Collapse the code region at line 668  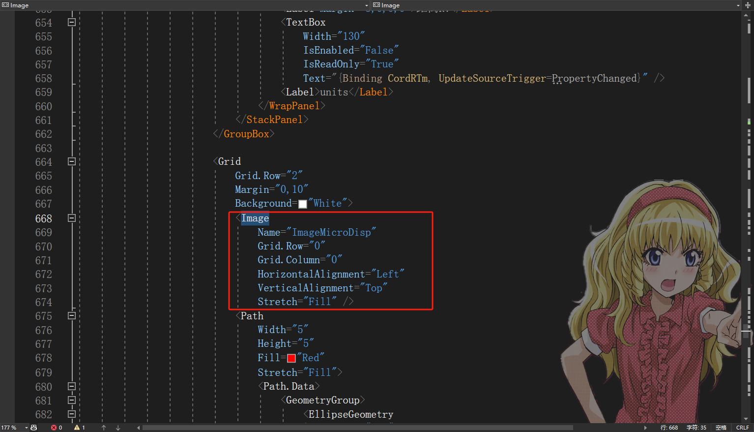click(x=72, y=218)
